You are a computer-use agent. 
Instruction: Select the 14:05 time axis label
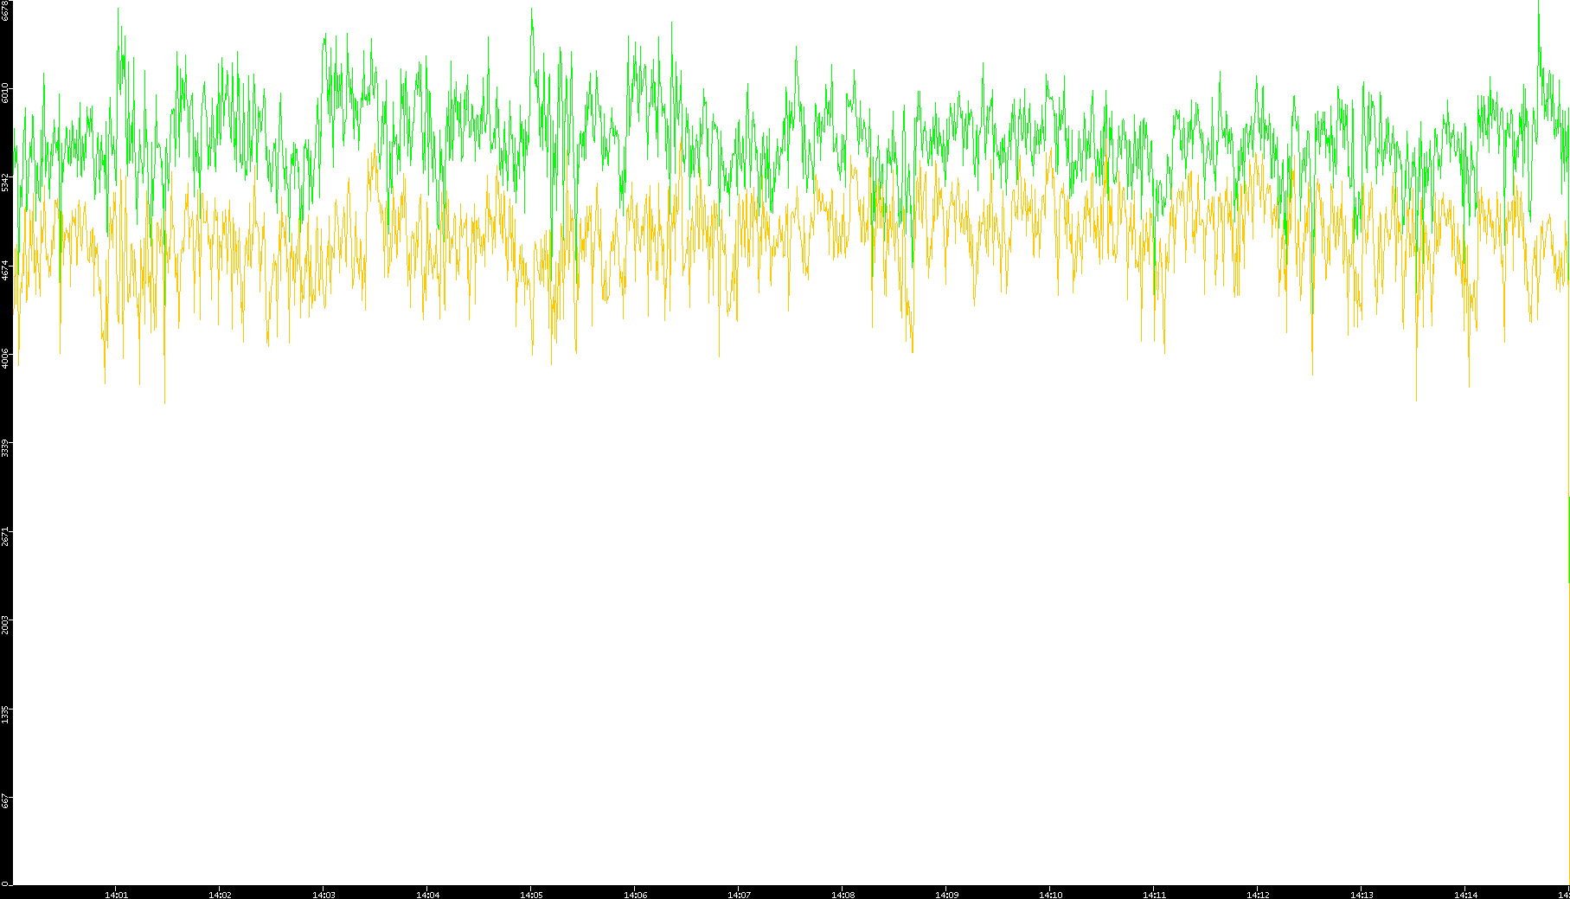pyautogui.click(x=531, y=895)
